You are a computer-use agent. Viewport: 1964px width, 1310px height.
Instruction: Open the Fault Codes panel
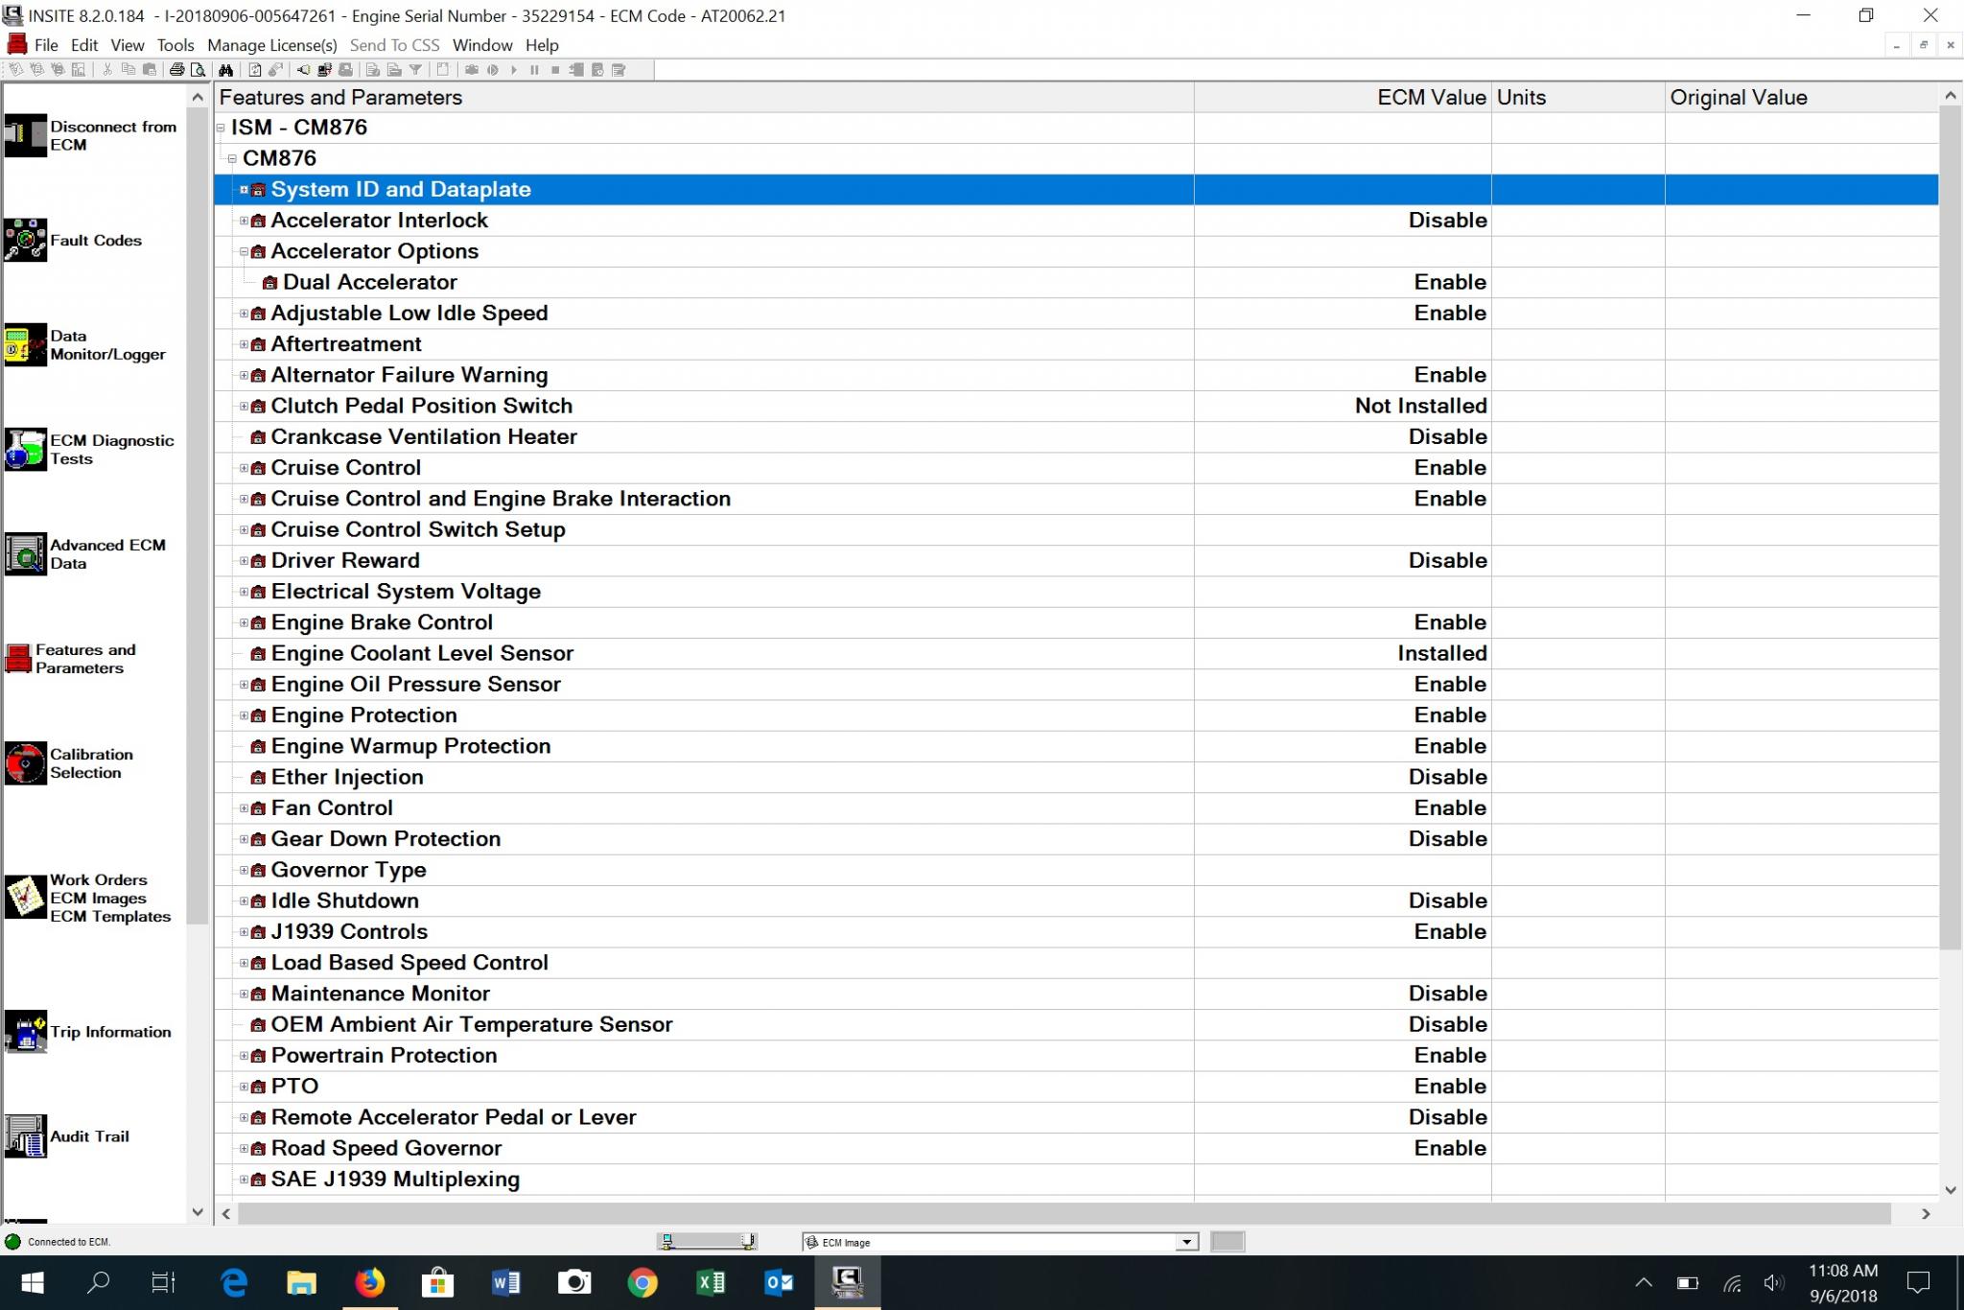point(26,240)
